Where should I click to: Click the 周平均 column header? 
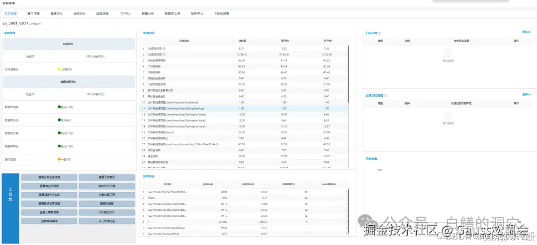(284, 41)
